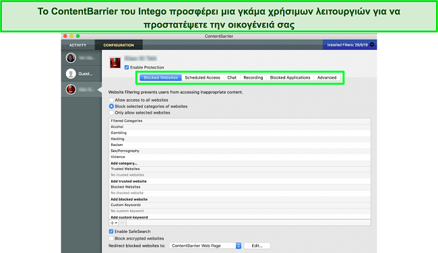Toggle the Enable Protection checkbox

[127, 67]
